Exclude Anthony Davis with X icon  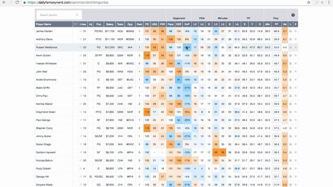click(x=296, y=39)
